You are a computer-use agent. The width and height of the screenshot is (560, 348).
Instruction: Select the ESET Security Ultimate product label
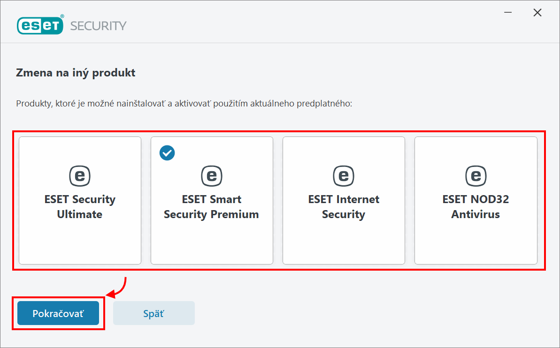click(80, 207)
